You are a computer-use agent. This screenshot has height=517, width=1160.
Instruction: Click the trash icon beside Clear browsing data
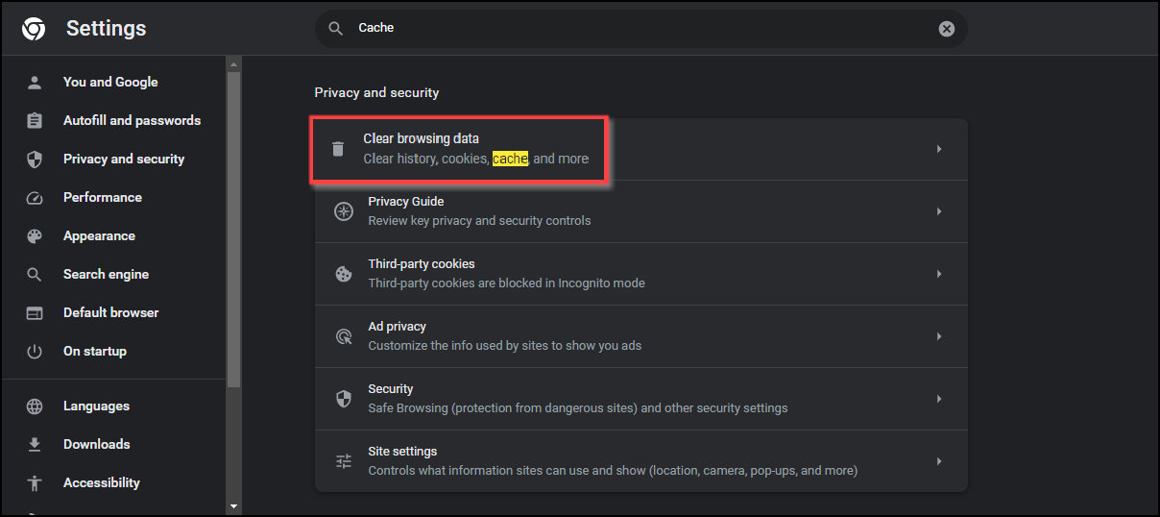[338, 149]
